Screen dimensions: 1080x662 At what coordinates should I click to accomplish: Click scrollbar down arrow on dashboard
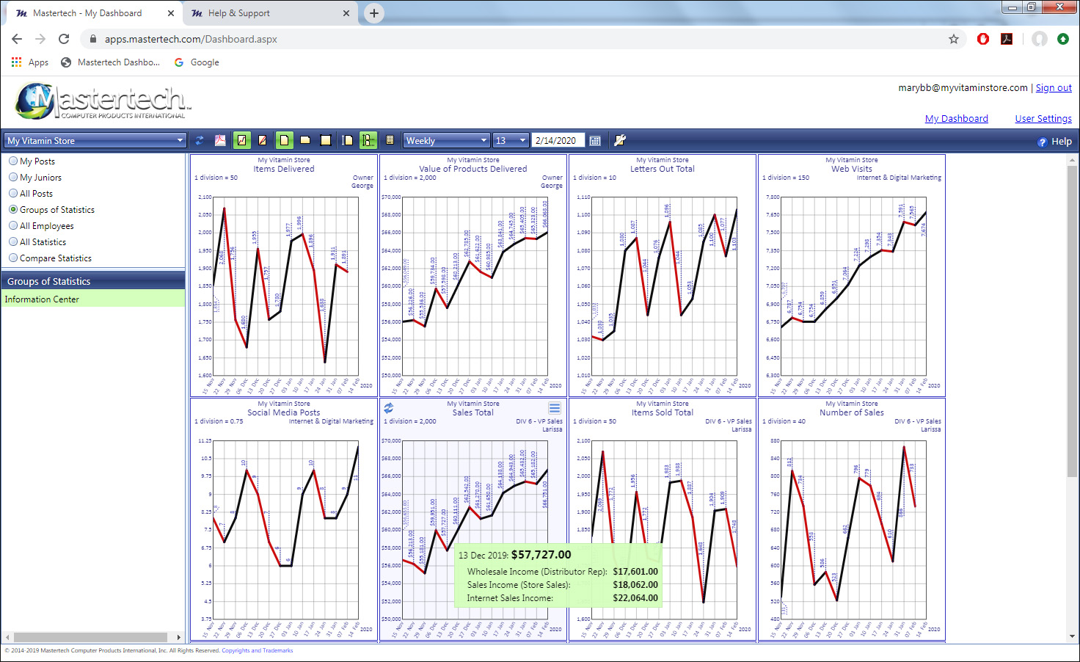point(1073,636)
